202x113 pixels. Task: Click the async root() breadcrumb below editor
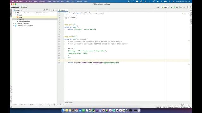pyautogui.click(x=69, y=103)
